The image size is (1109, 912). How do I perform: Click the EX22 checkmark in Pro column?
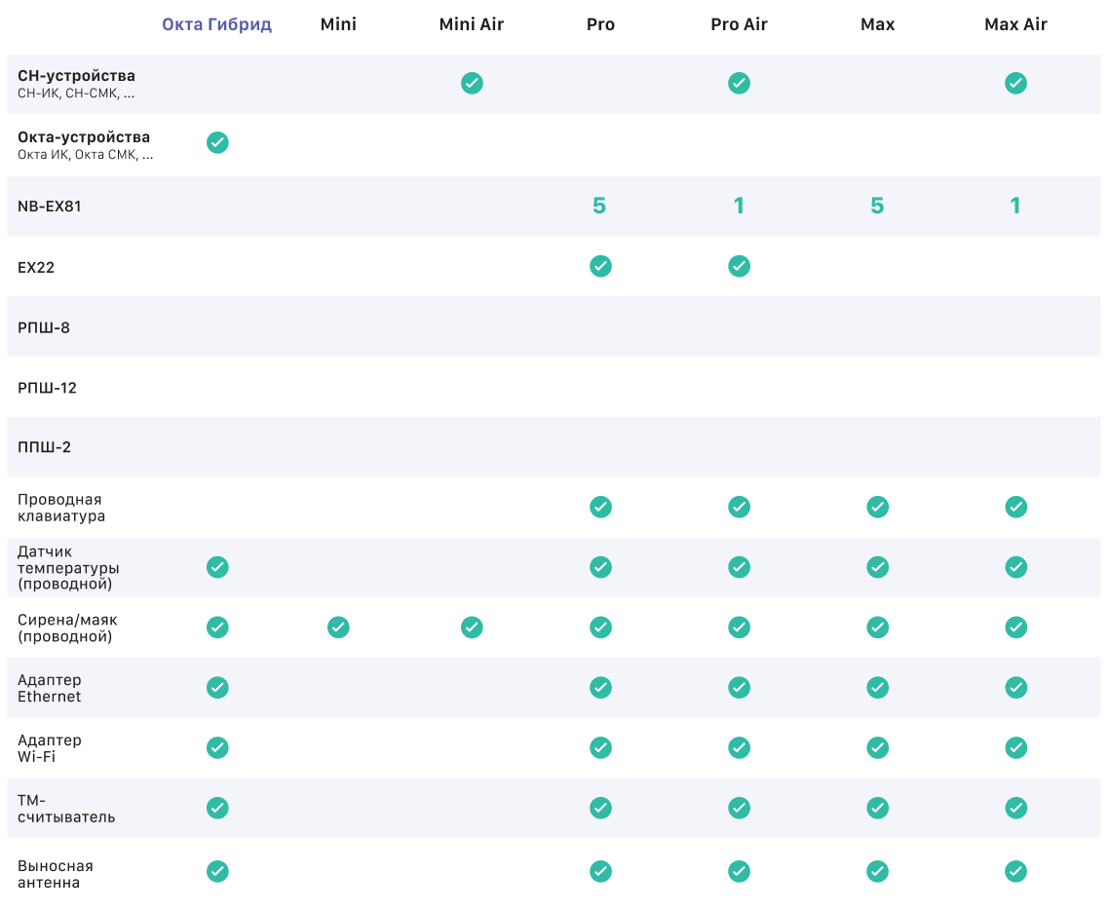point(600,266)
